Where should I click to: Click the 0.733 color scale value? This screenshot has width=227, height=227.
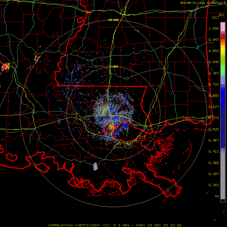[x=214, y=84]
